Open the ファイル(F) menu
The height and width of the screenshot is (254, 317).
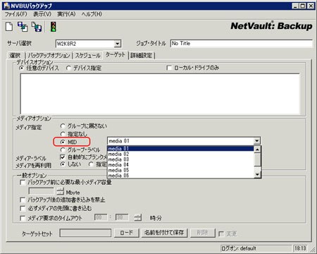click(16, 14)
